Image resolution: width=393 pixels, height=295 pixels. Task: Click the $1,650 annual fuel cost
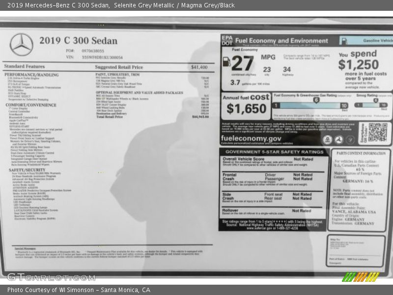(x=247, y=109)
